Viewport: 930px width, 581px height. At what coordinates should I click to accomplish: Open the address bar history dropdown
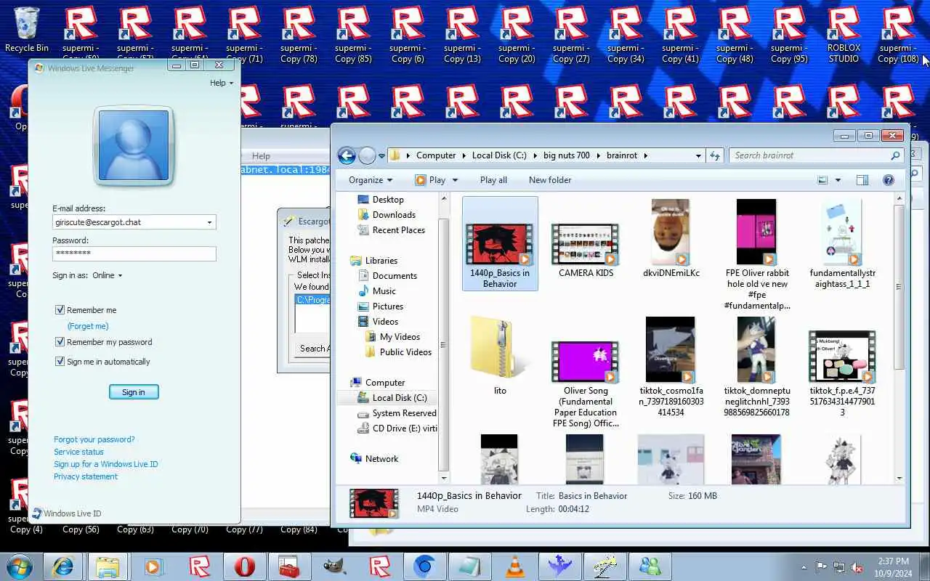pos(698,155)
